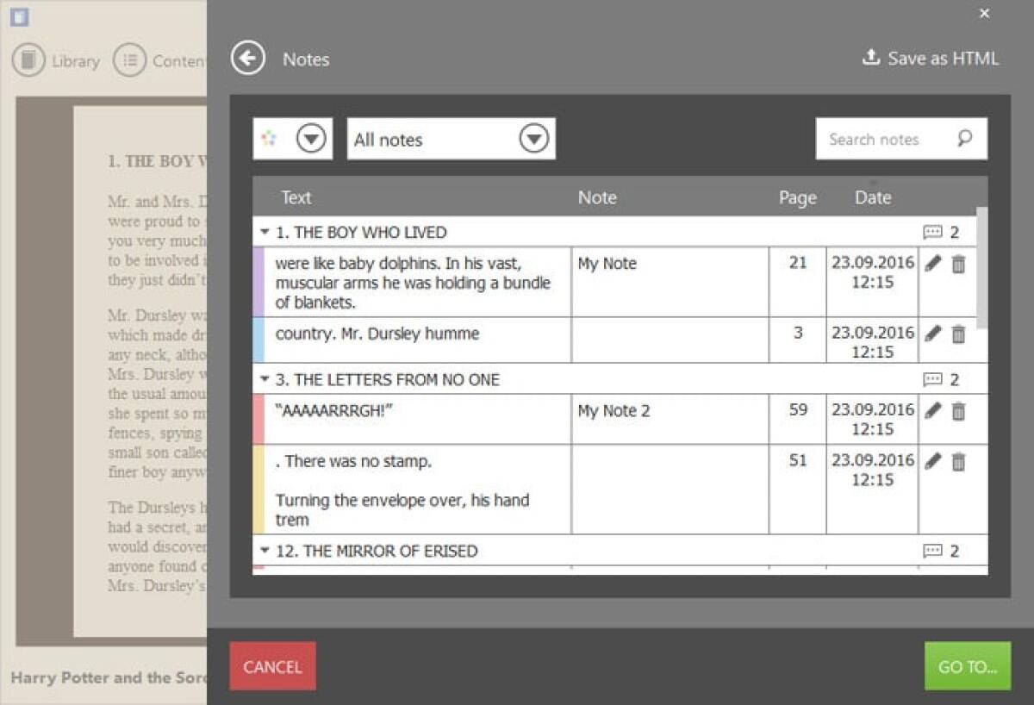Collapse the "1. THE BOY WHO LIVED" section
This screenshot has height=705, width=1034.
[265, 232]
